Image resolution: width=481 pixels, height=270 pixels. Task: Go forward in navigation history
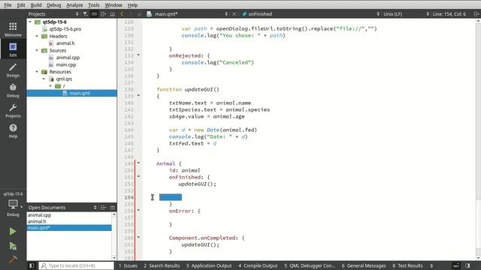[130, 13]
